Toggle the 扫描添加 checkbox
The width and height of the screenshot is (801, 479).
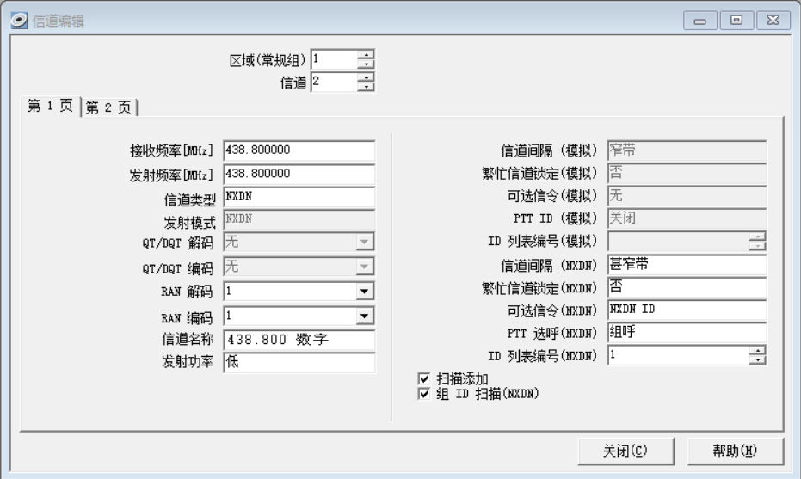click(x=423, y=378)
